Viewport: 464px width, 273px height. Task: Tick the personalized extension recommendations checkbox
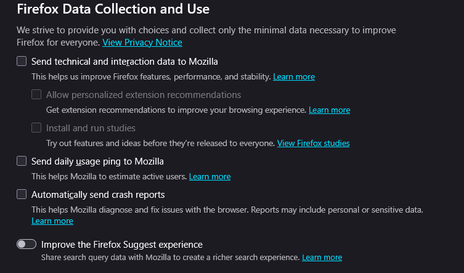pos(36,95)
